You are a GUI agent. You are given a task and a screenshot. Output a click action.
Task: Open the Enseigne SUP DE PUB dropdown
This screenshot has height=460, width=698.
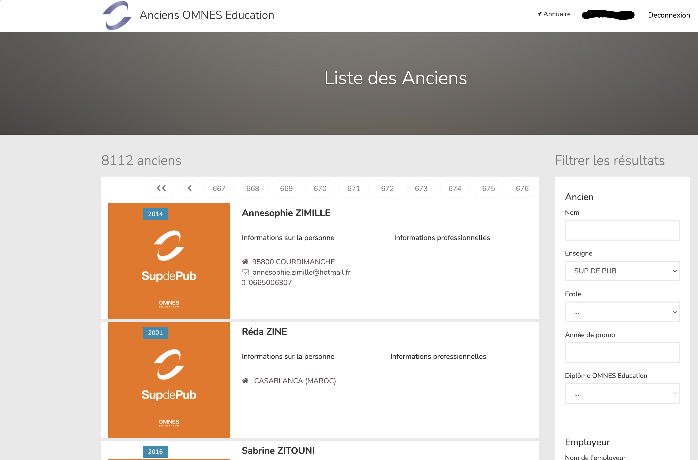pos(622,271)
